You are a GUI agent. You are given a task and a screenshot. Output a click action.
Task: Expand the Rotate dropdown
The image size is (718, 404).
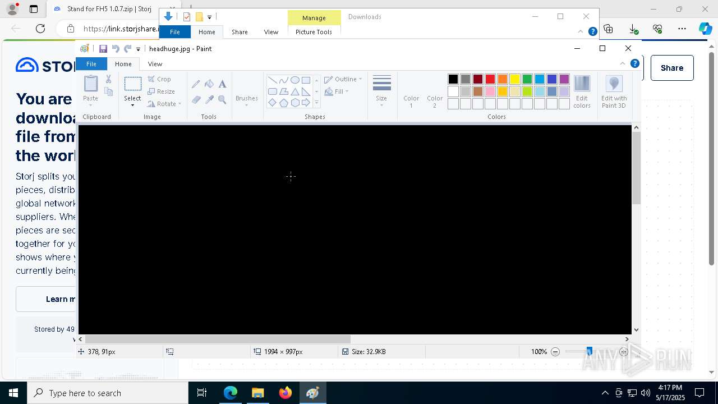point(179,104)
